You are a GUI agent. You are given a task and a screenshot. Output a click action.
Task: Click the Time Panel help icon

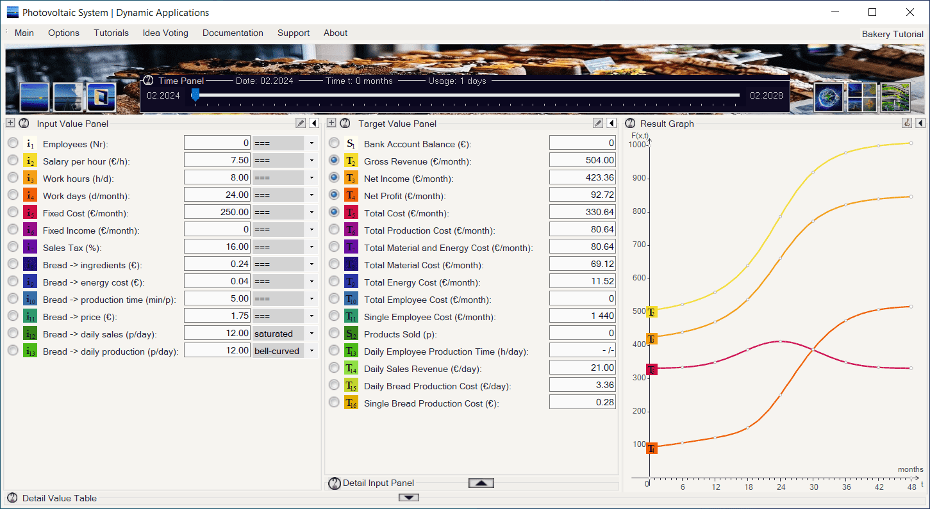(x=148, y=81)
